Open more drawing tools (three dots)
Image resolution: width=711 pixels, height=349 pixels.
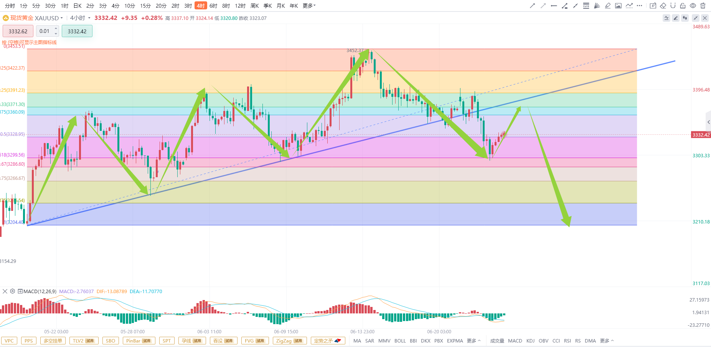pos(639,6)
